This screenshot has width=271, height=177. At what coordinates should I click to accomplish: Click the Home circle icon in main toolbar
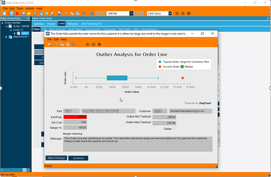[189, 13]
